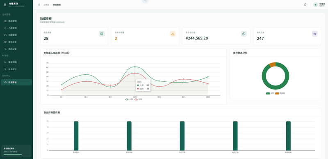Collapse the sidebar with the header toggle icon

[x=39, y=5]
